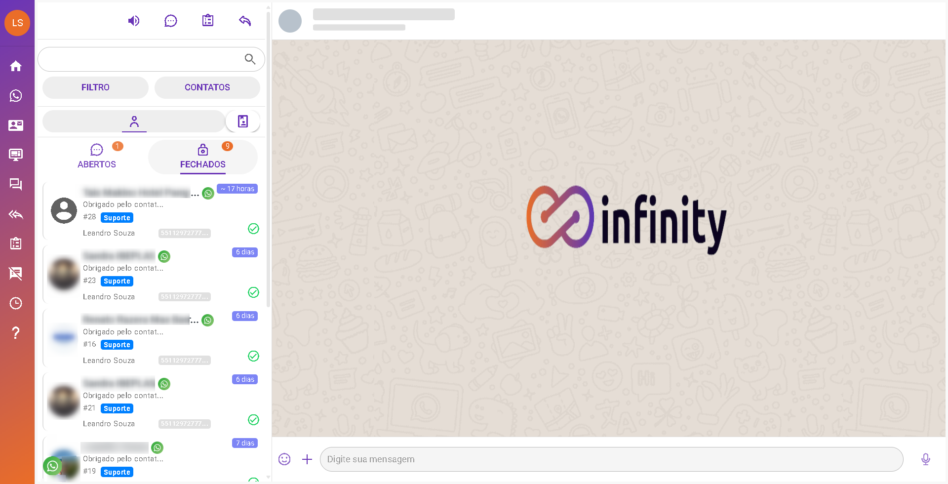Toggle the contact book view switch
Viewport: 948px width, 484px height.
click(243, 121)
